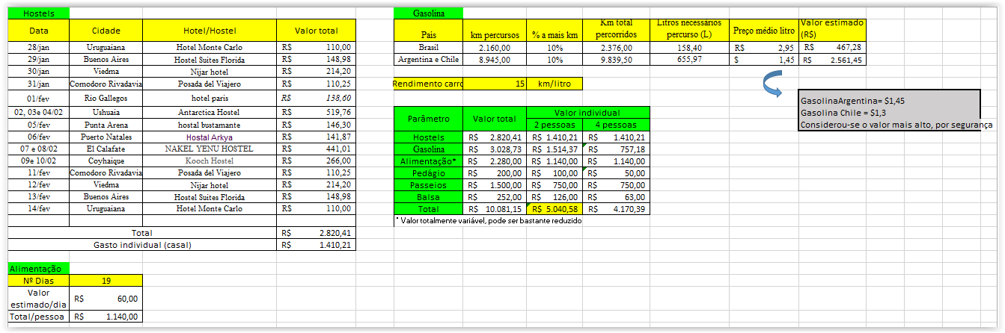Click the 'Valor estimado/dia' label cell
Screen dimensions: 1005x333
click(38, 298)
